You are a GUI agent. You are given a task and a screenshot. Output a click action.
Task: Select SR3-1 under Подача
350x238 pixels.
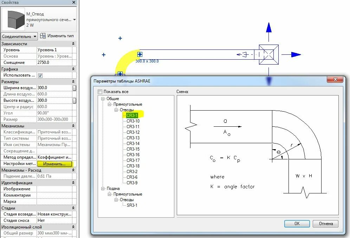[132, 205]
